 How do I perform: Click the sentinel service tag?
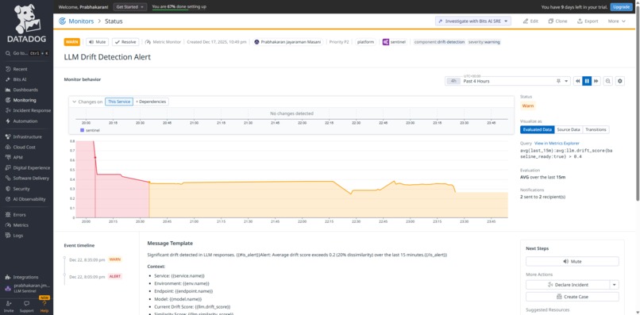(395, 42)
